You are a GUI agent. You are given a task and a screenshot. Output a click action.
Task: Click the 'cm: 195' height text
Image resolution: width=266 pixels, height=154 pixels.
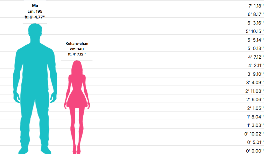[35, 11]
